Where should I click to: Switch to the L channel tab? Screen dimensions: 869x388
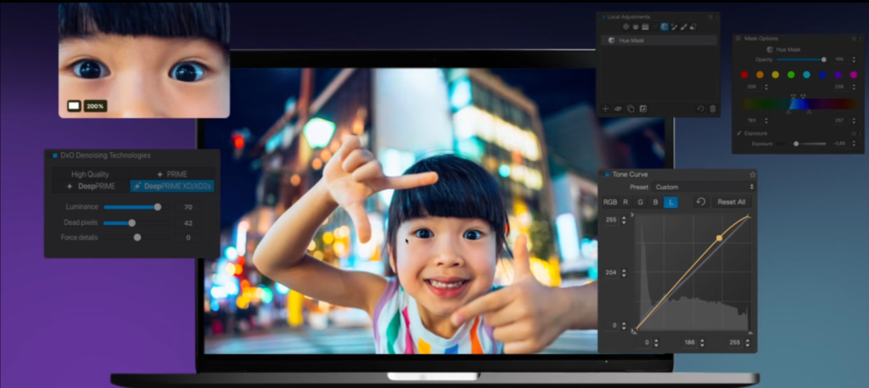pos(670,202)
